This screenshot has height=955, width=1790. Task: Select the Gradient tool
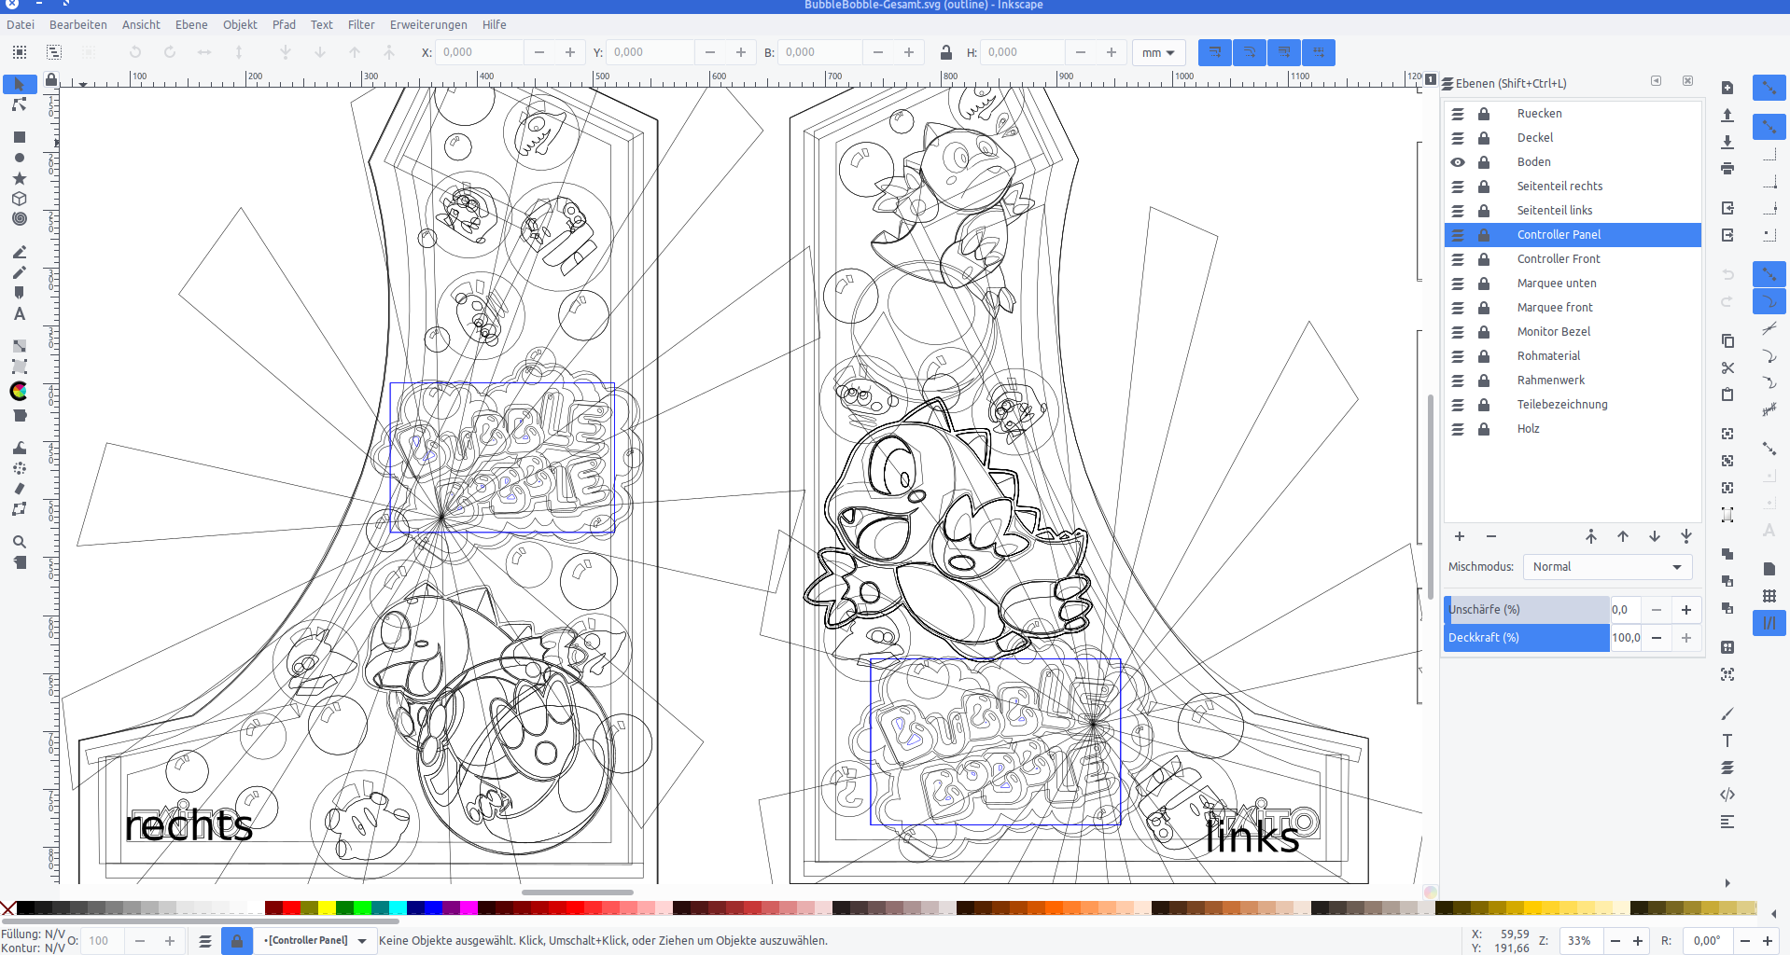19,346
